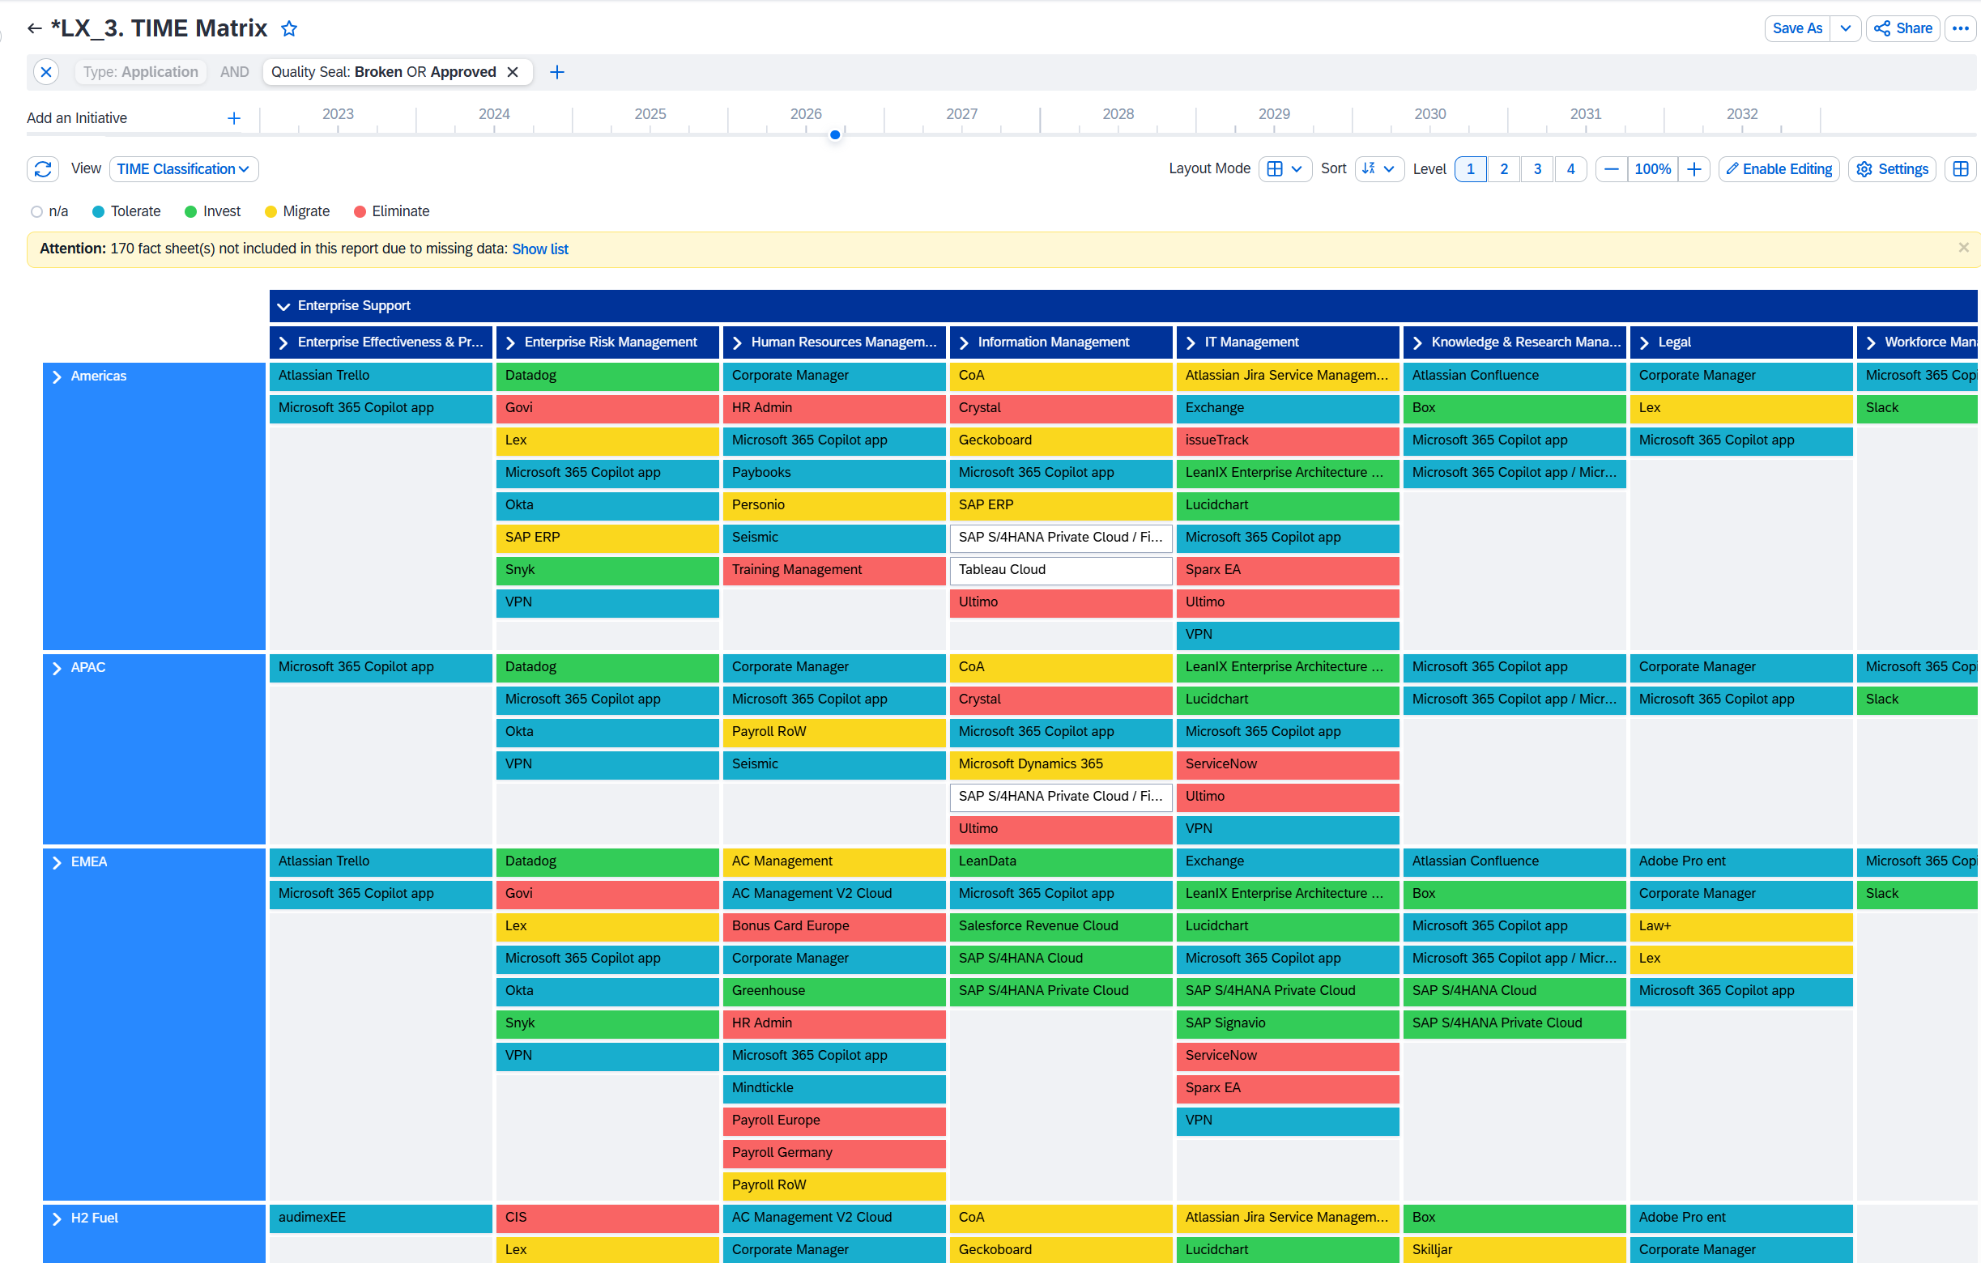Toggle the Eliminate legend item
The width and height of the screenshot is (1981, 1263).
point(392,211)
